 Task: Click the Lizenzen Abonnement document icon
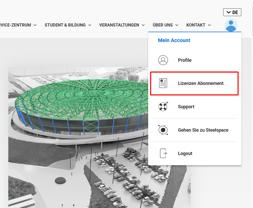[x=163, y=83]
